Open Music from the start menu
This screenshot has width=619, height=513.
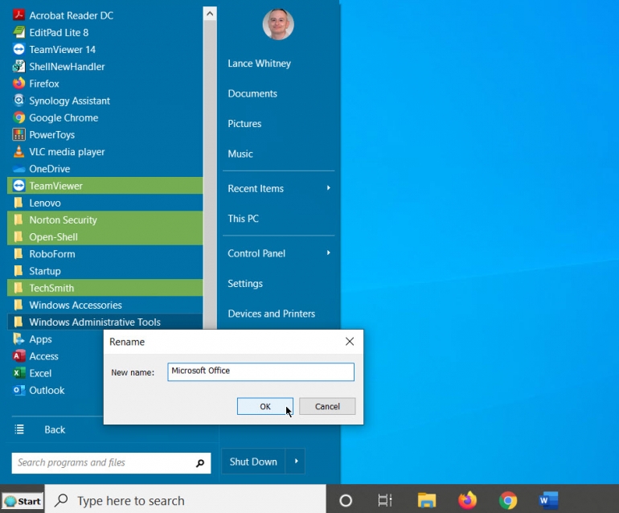tap(240, 154)
